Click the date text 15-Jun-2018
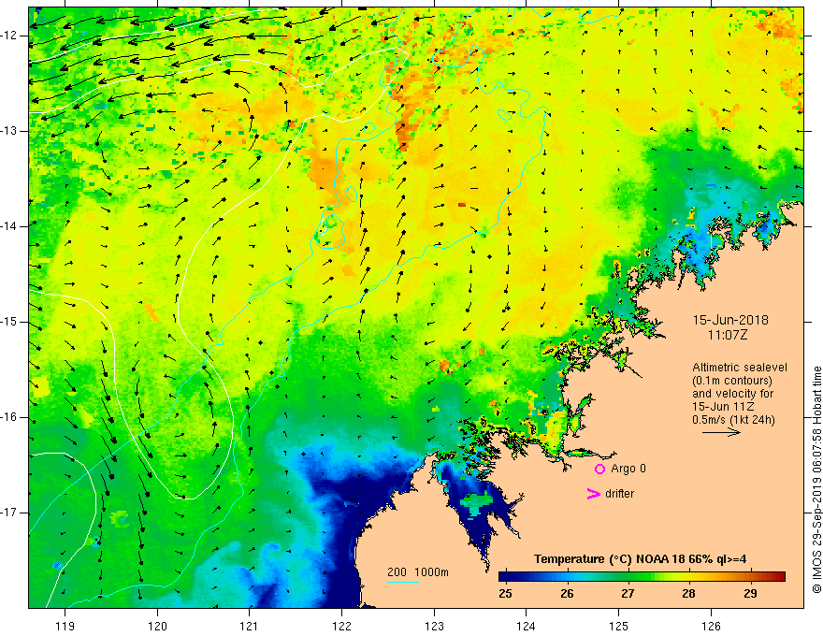 730,320
